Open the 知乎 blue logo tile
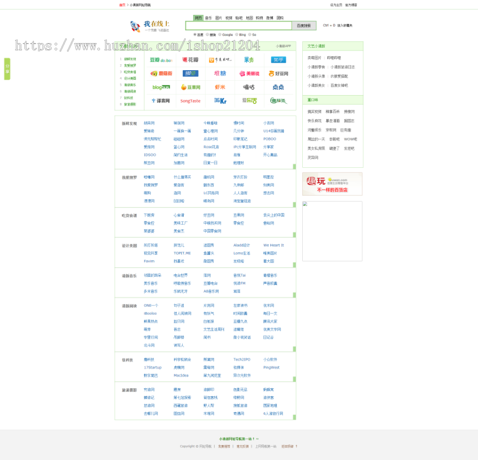The width and height of the screenshot is (478, 460). click(278, 59)
